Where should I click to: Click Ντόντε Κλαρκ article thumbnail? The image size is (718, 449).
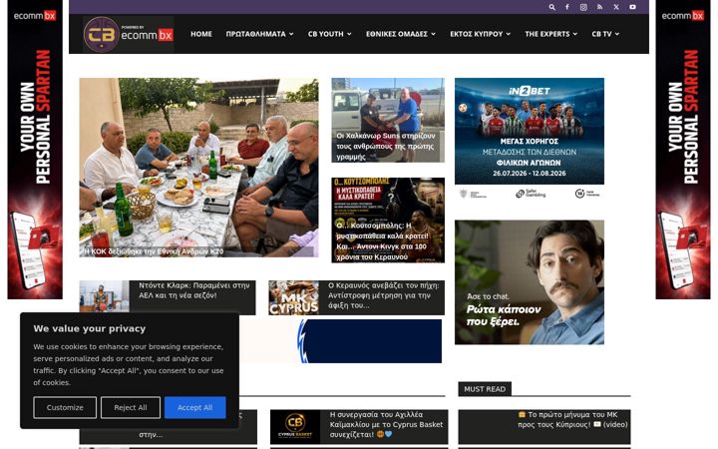tap(104, 296)
